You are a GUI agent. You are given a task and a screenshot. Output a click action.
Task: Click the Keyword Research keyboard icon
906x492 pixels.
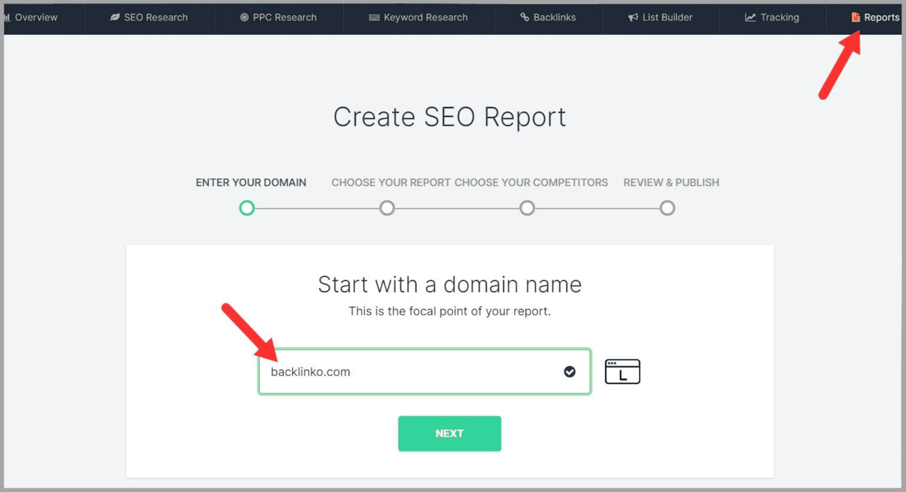[x=374, y=18]
